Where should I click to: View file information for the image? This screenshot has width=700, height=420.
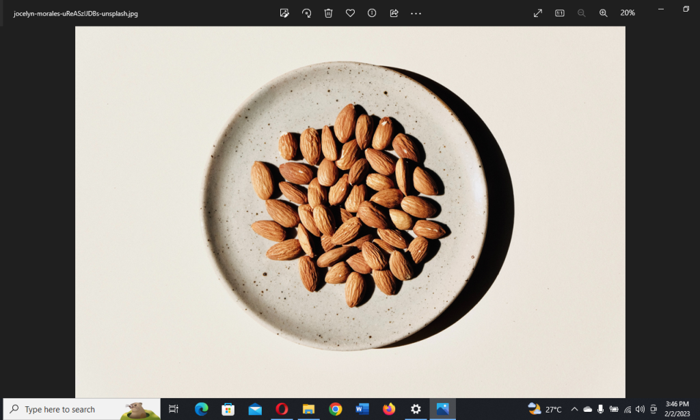coord(371,12)
